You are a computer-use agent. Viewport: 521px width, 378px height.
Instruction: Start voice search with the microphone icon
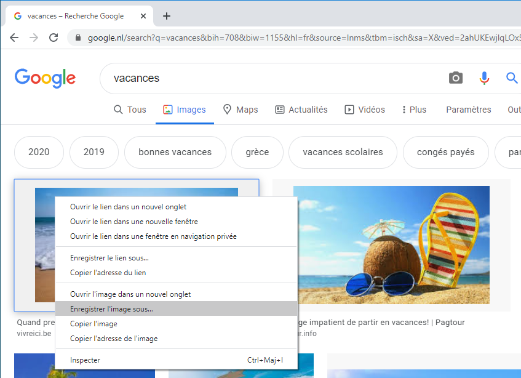(484, 78)
